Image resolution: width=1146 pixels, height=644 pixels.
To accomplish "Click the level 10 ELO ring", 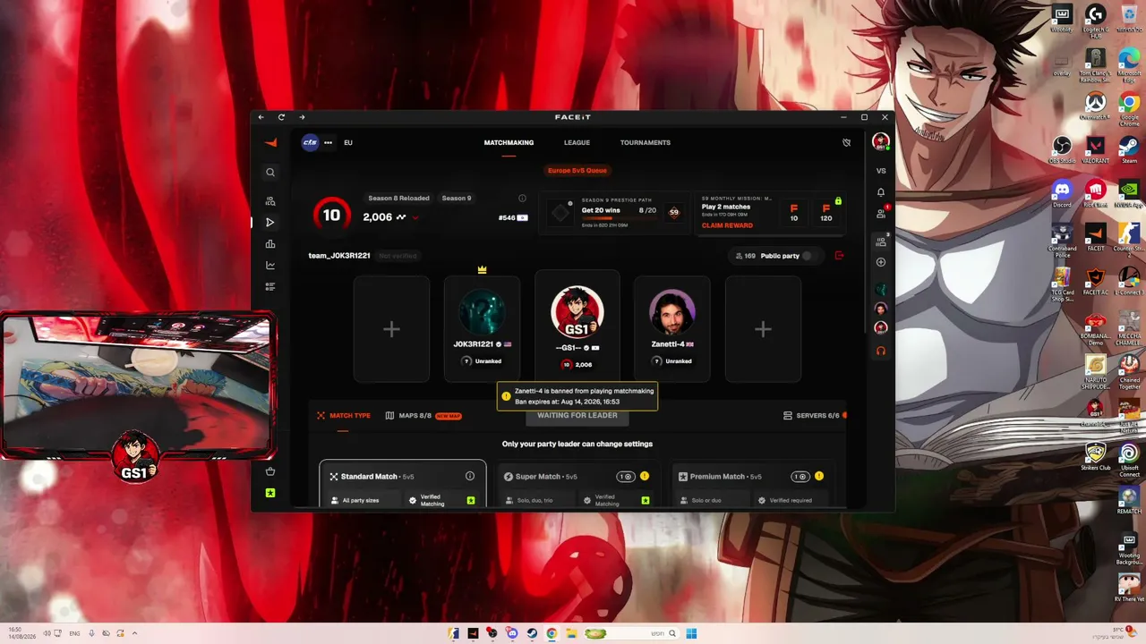I will click(331, 215).
